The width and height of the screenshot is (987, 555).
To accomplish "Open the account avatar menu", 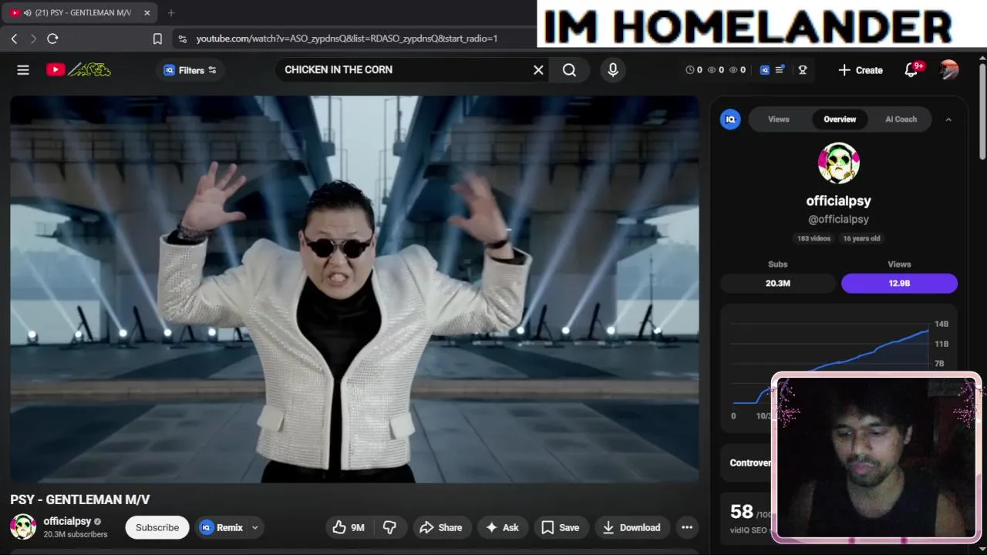I will (x=949, y=70).
